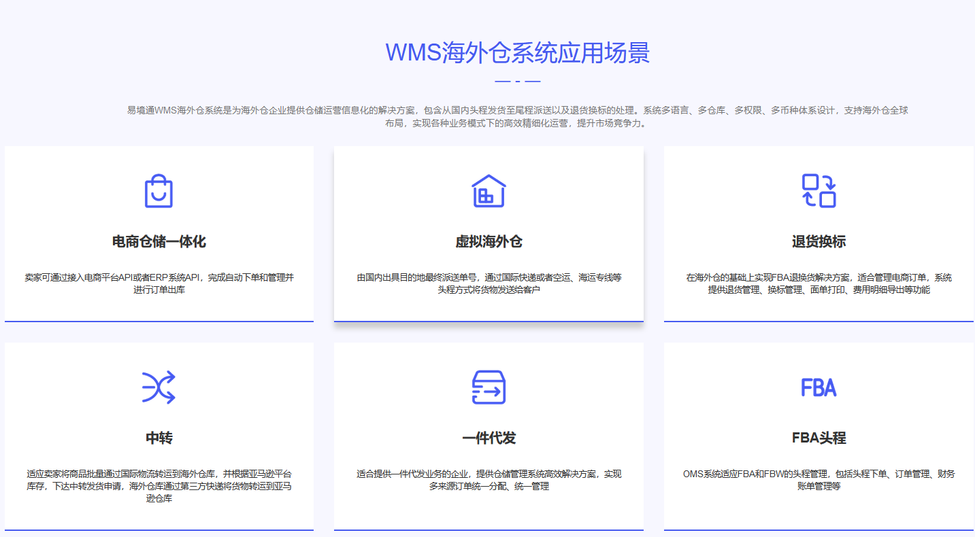Open the 退货换标 card title

(x=819, y=242)
